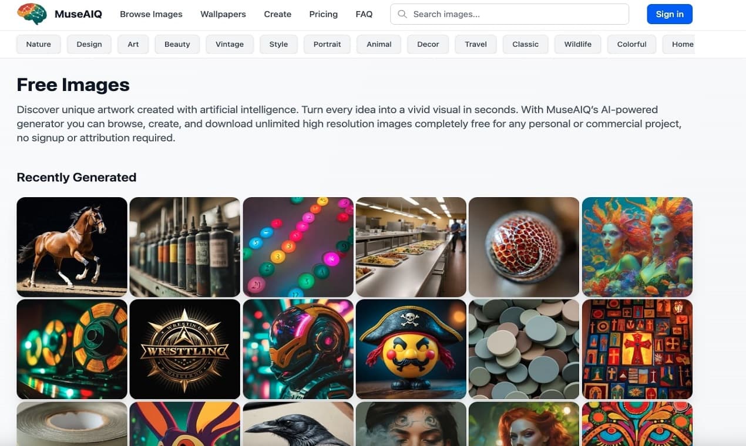Open the Browse Images menu
The width and height of the screenshot is (746, 446).
(151, 14)
